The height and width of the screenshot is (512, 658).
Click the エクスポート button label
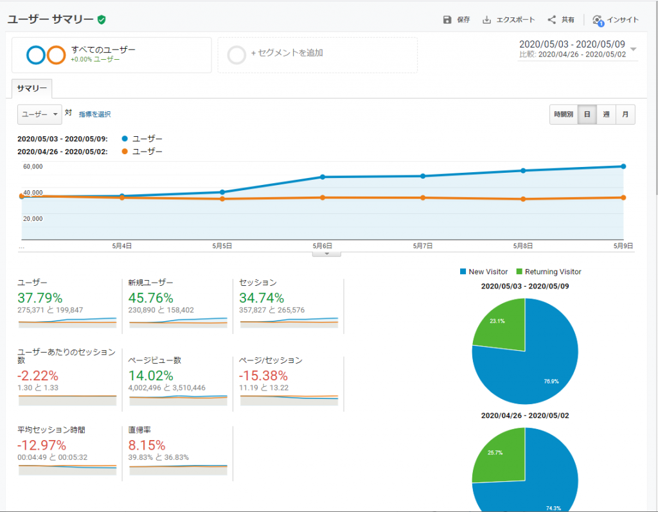pyautogui.click(x=516, y=20)
